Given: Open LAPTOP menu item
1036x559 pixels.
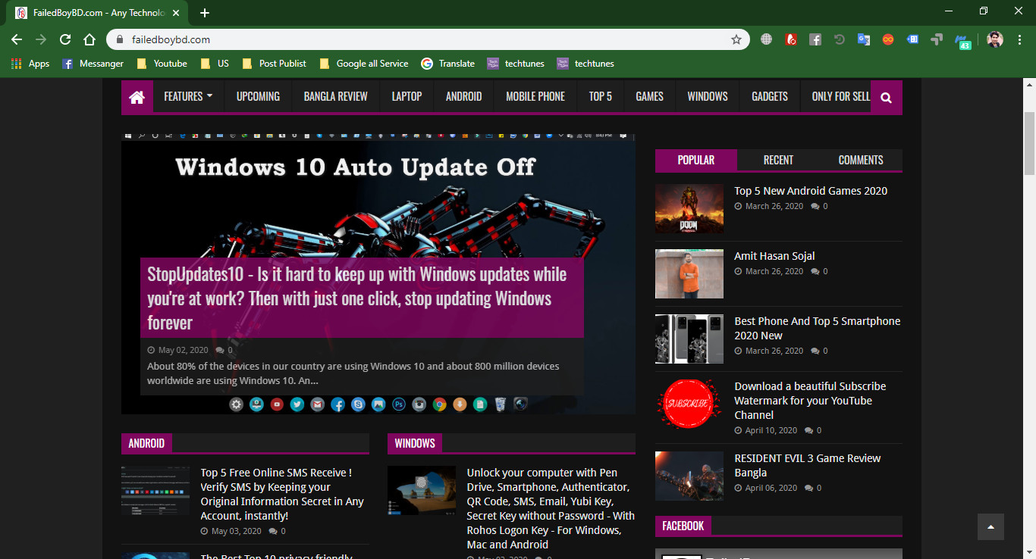Looking at the screenshot, I should 407,97.
